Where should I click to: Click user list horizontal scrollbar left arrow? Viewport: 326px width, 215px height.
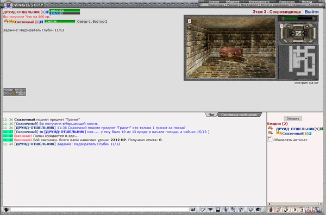[269, 204]
